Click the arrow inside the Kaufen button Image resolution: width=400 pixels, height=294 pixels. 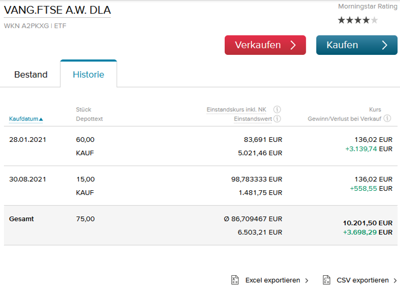pos(385,45)
